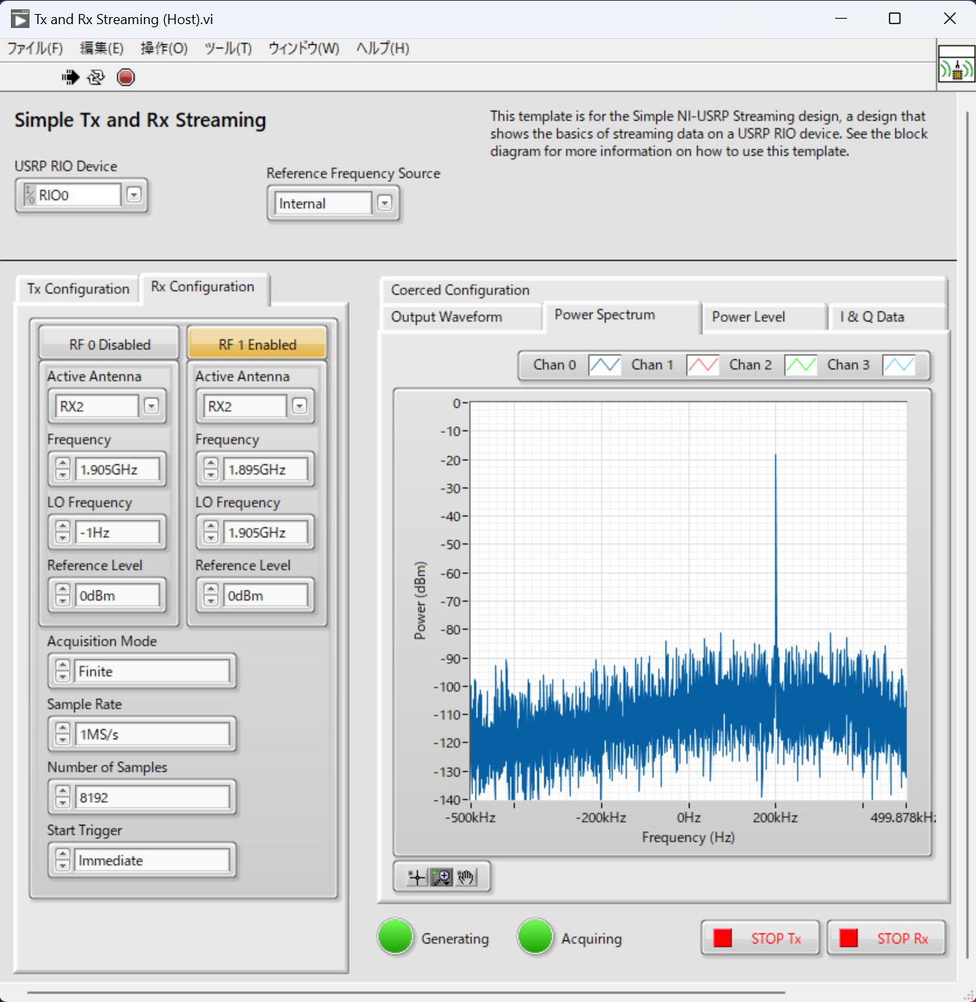Click the RF 0 Frequency 1.905GHz field
976x1002 pixels.
[x=117, y=469]
